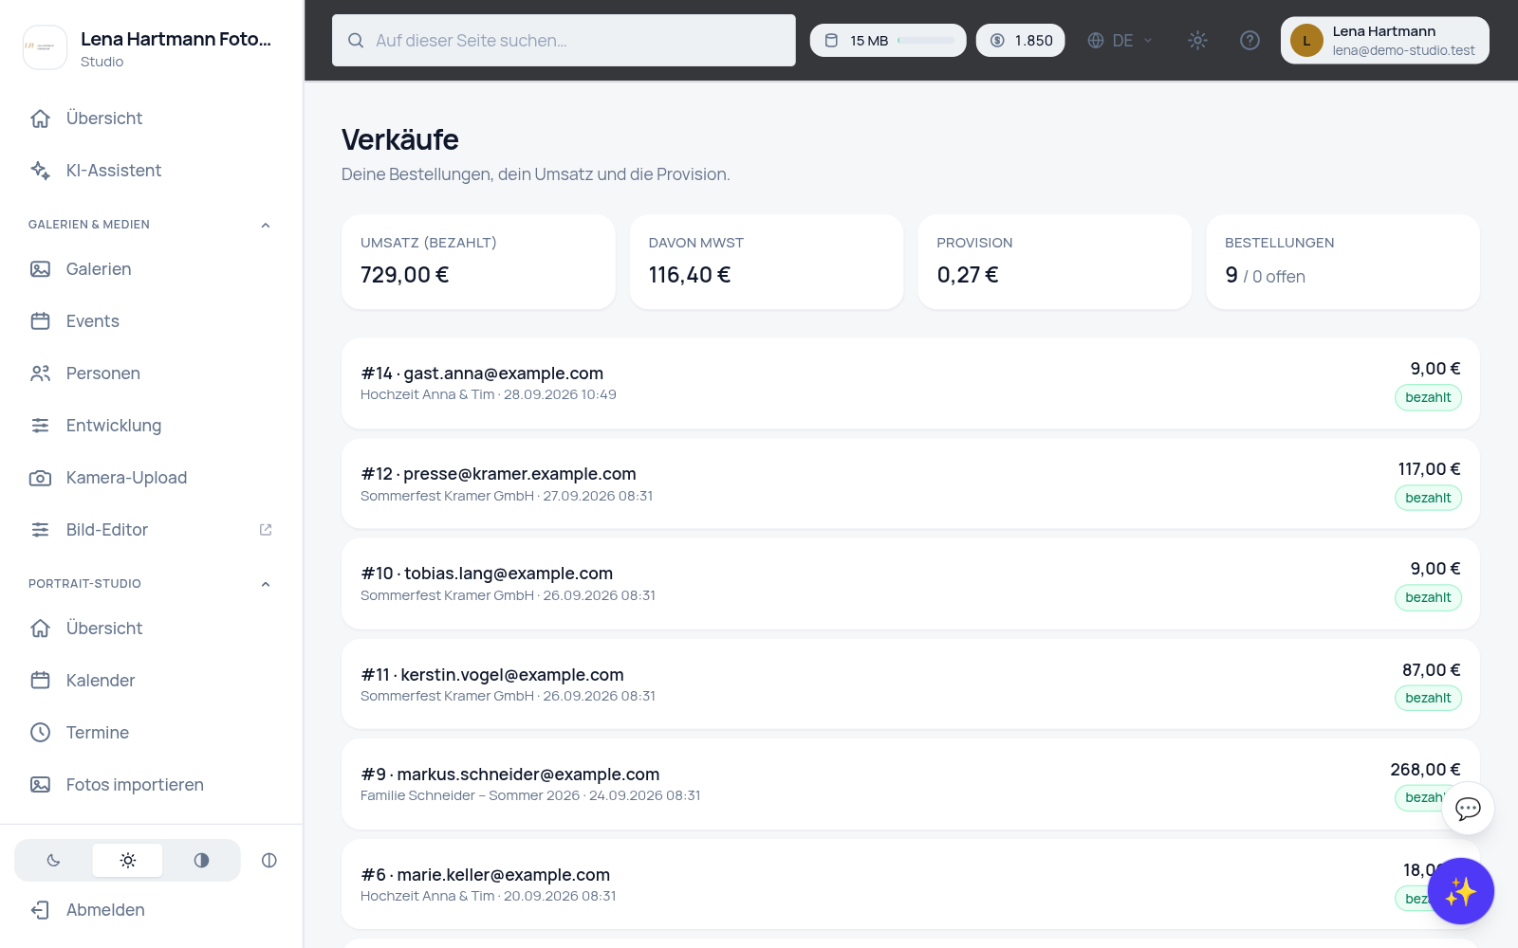Click the sun brightness icon in header

[x=1197, y=40]
